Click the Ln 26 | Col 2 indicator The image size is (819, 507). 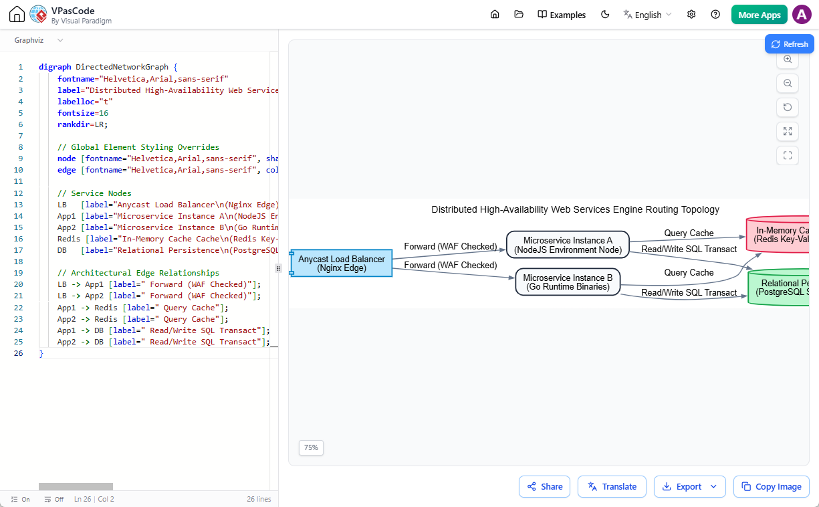[94, 499]
